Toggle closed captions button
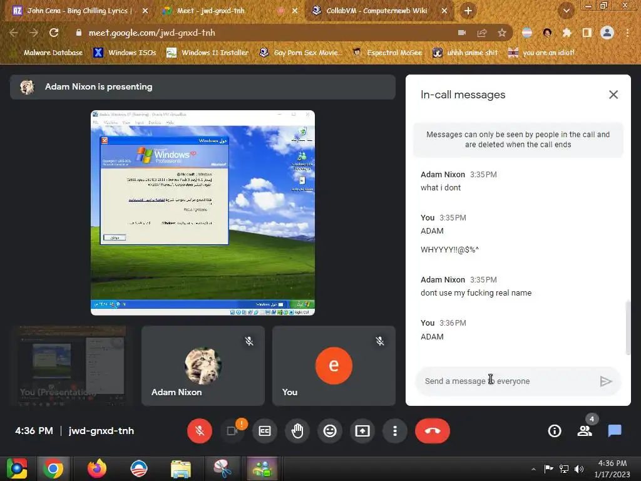This screenshot has width=641, height=481. 265,431
